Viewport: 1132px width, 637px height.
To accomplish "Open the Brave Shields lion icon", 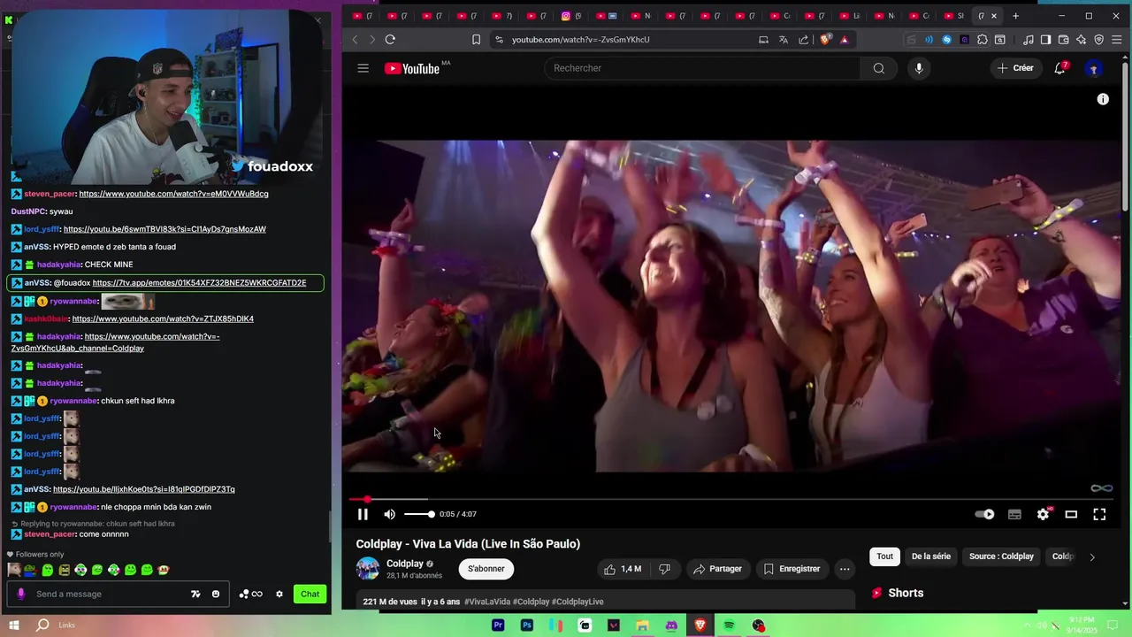I will coord(826,39).
